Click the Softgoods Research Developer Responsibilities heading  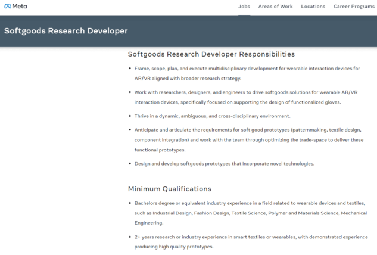point(211,54)
